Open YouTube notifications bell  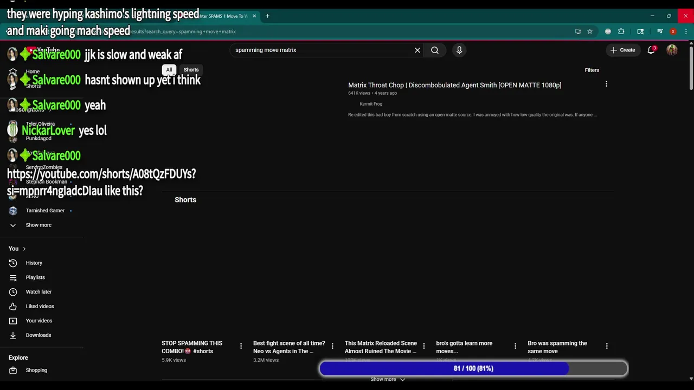pos(651,50)
